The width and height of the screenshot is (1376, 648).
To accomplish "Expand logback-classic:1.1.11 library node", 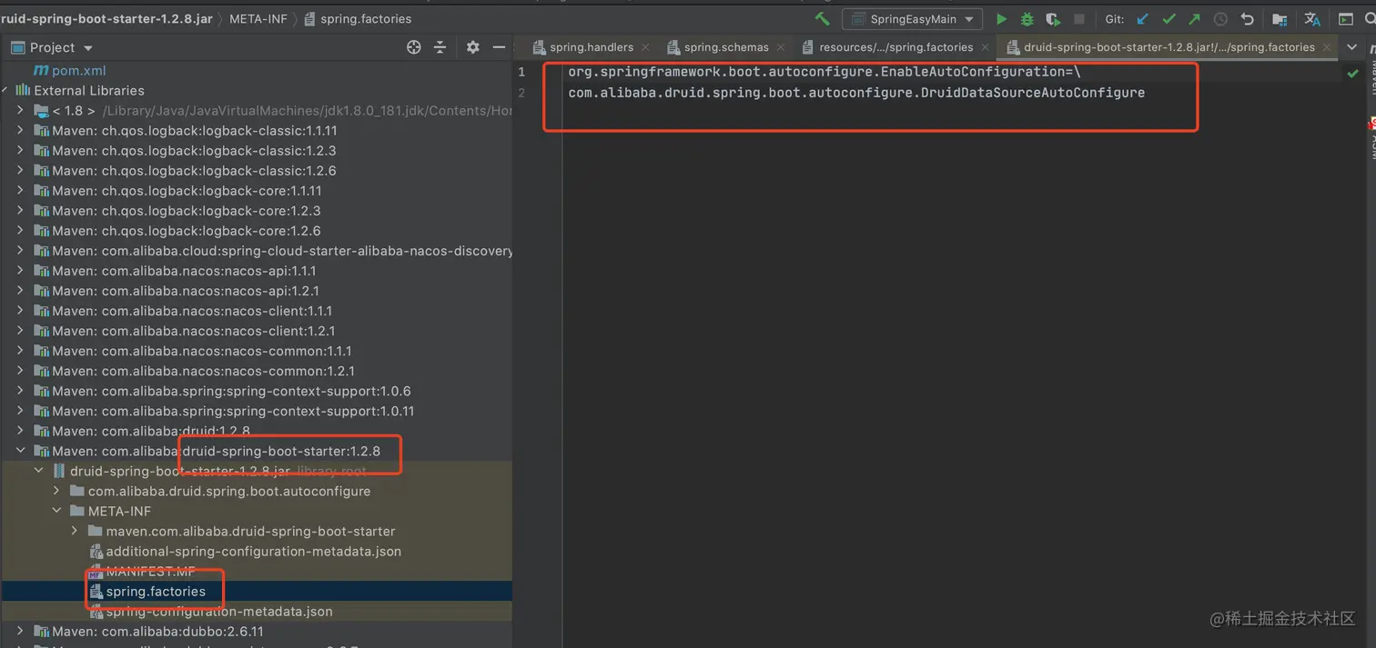I will point(20,130).
